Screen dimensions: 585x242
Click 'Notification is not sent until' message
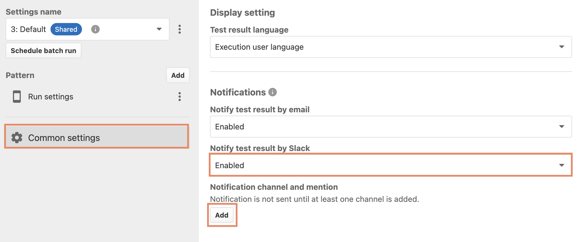315,199
